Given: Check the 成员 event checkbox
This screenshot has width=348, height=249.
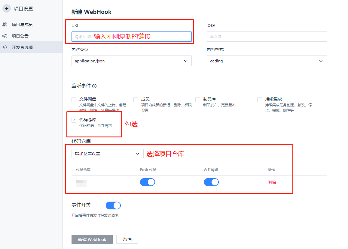Looking at the screenshot, I should 136,100.
